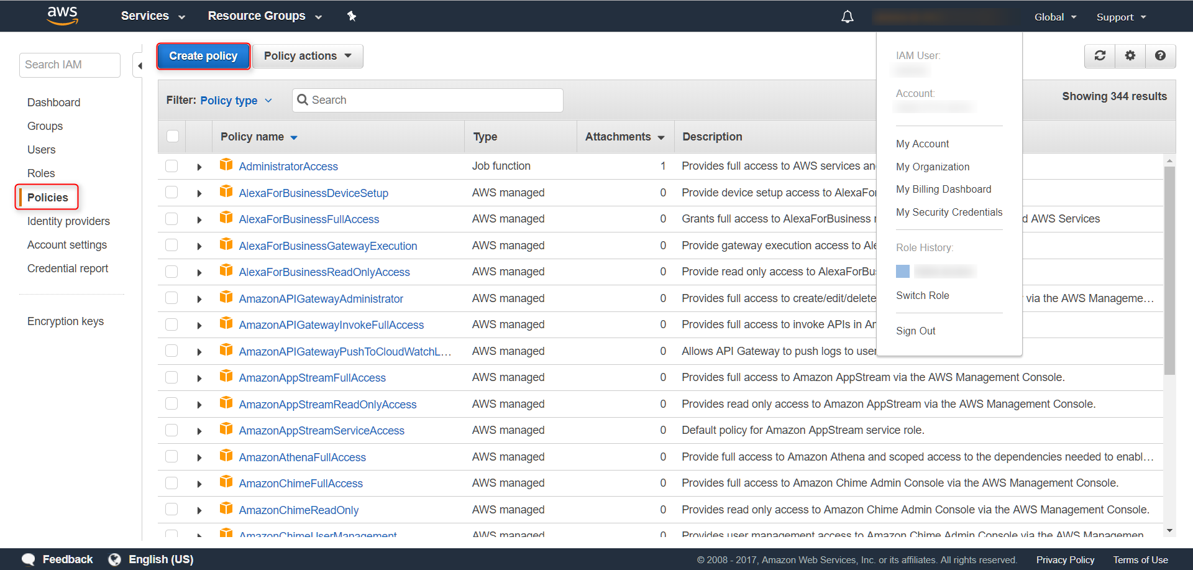Expand the AmazonChimeReadOnly row
The image size is (1193, 570).
tap(199, 510)
